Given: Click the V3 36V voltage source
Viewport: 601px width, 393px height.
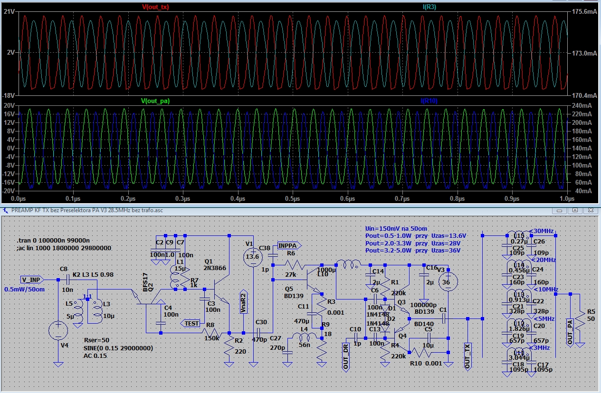Looking at the screenshot, I should tap(449, 282).
